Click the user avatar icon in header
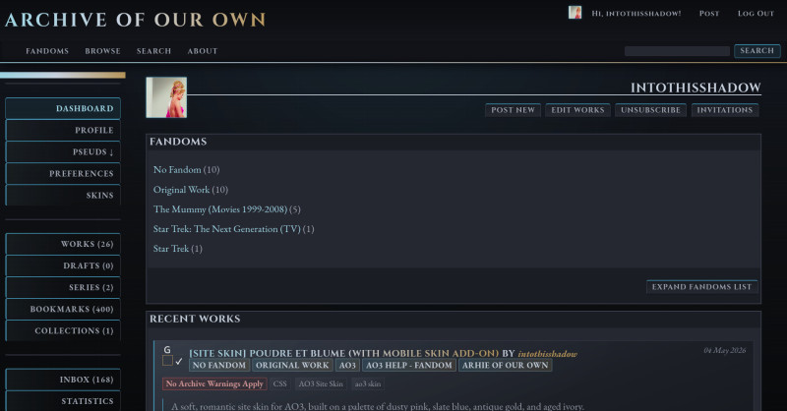This screenshot has height=411, width=787. [575, 13]
